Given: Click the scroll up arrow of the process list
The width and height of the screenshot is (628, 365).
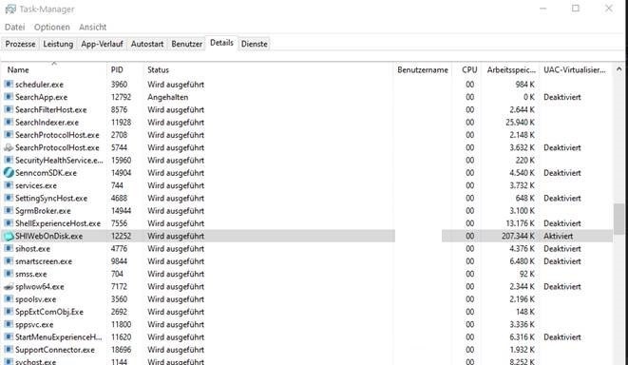Looking at the screenshot, I should (618, 69).
